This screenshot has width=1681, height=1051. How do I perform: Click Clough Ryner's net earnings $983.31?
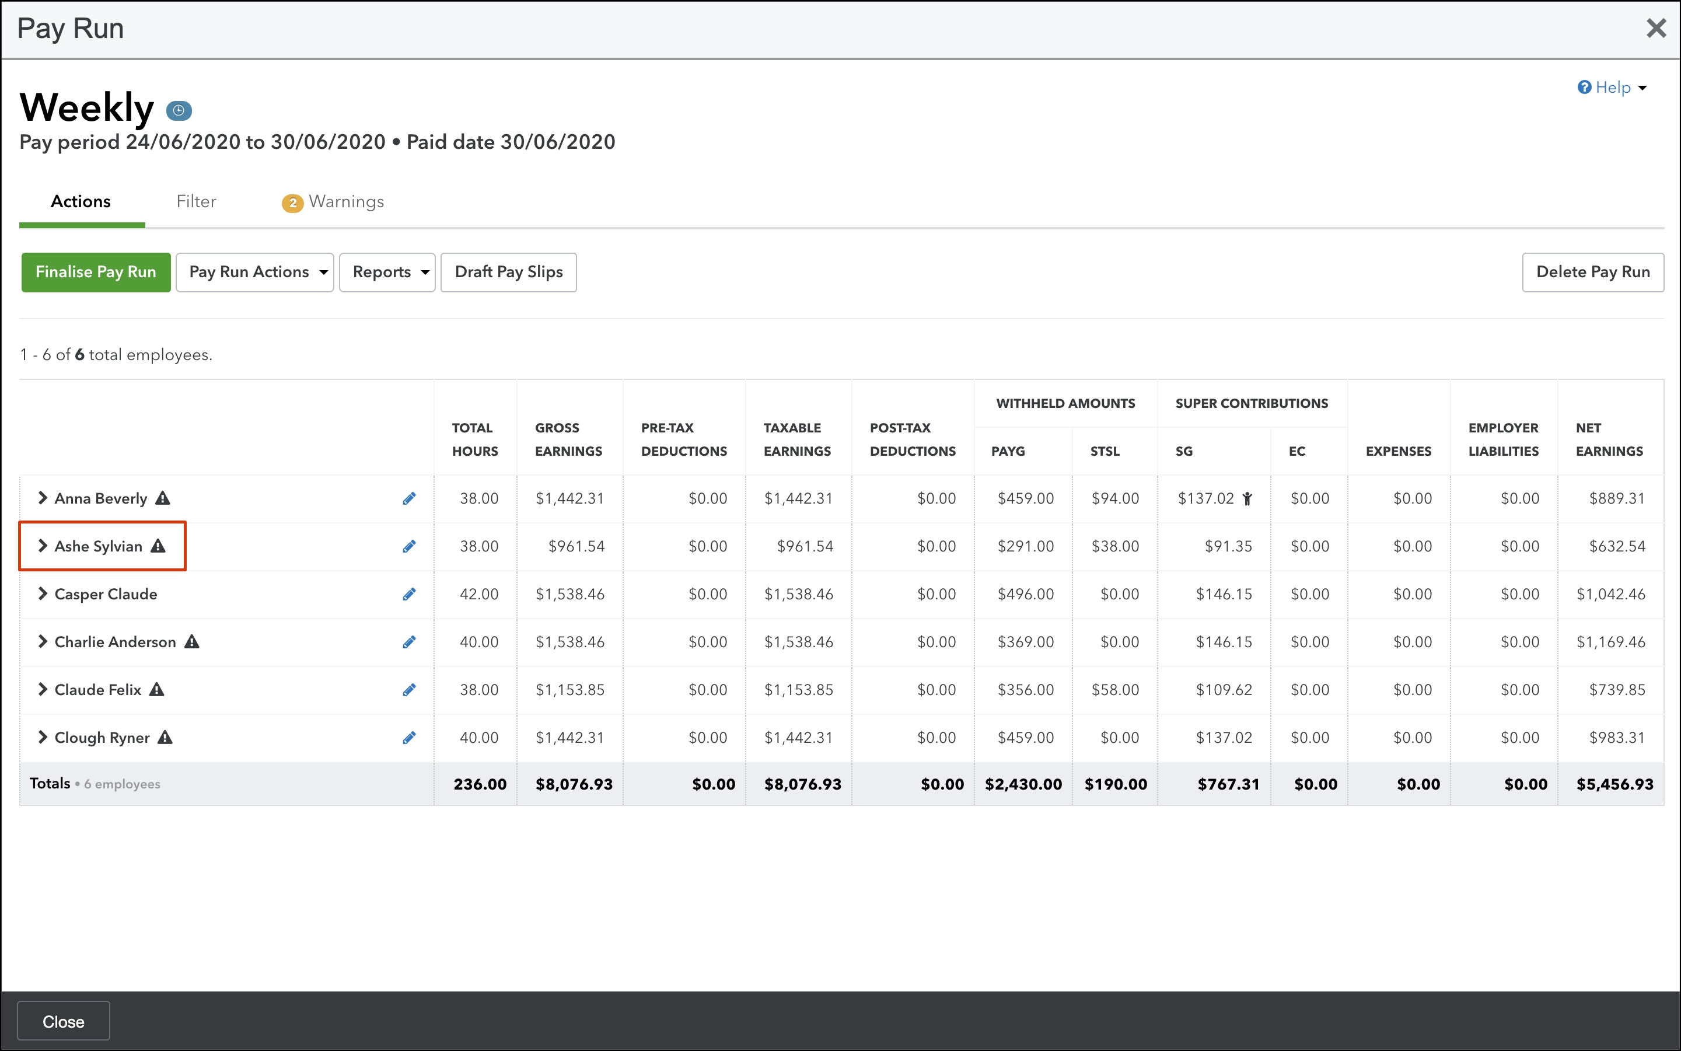[x=1617, y=738]
